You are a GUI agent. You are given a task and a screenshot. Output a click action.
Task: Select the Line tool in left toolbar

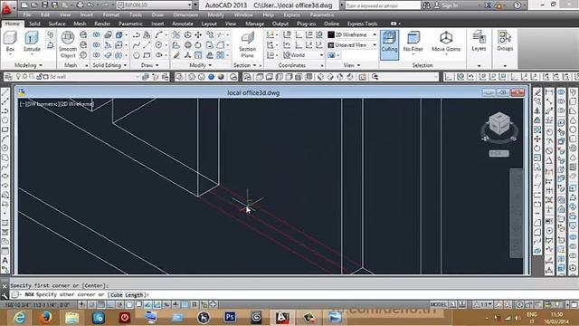coord(5,92)
